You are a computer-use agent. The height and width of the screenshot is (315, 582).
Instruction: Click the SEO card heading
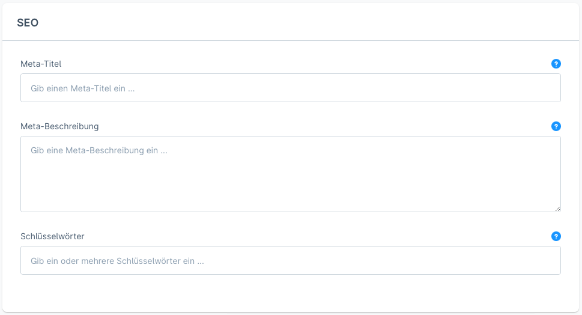point(28,23)
